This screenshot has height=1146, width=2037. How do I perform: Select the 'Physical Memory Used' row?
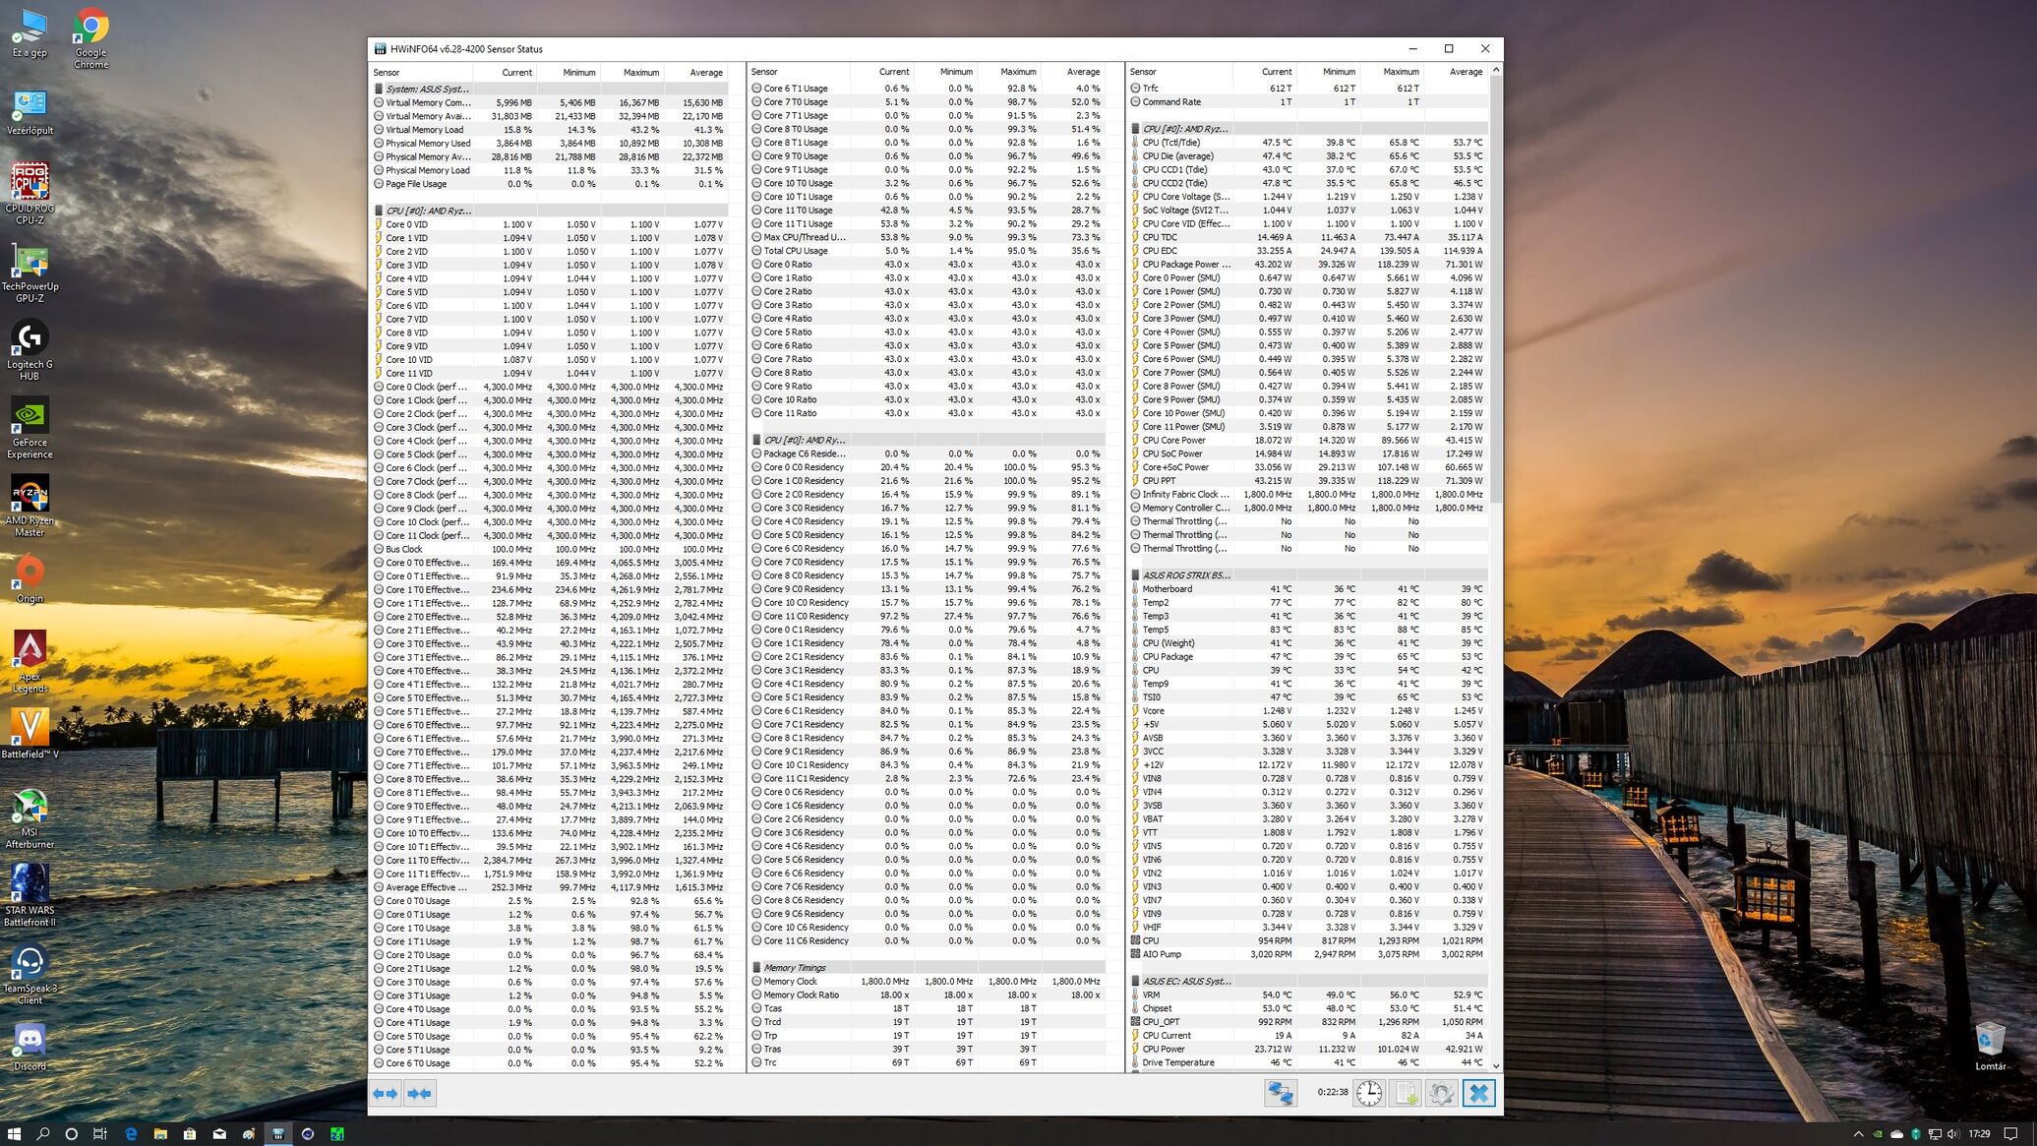549,144
